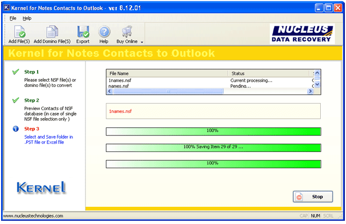This screenshot has height=224, width=346.
Task: Click the Add File(S) toolbar icon
Action: click(x=19, y=32)
